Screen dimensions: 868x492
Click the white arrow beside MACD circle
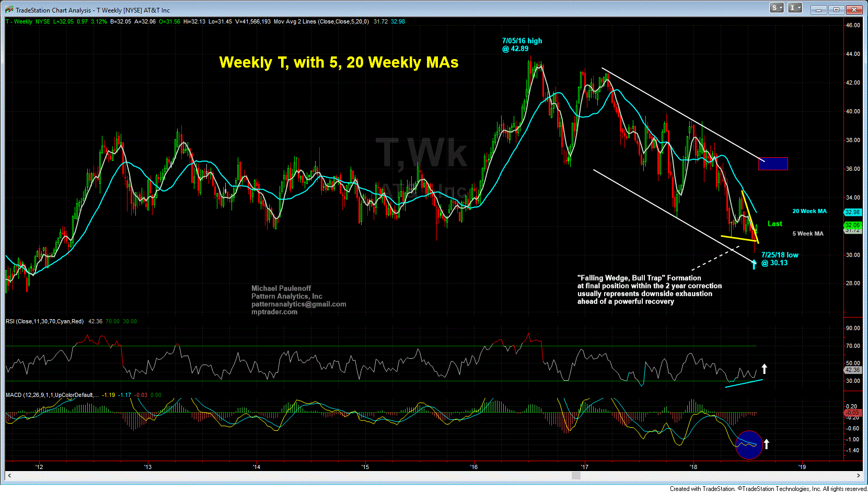(x=766, y=444)
